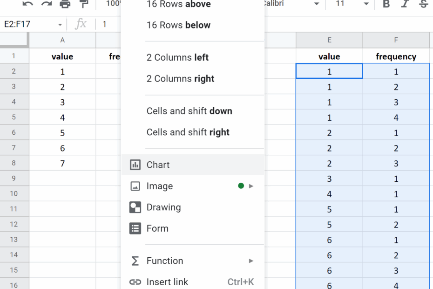This screenshot has width=433, height=289.
Task: Click the Drawing icon in menu
Action: click(x=135, y=207)
